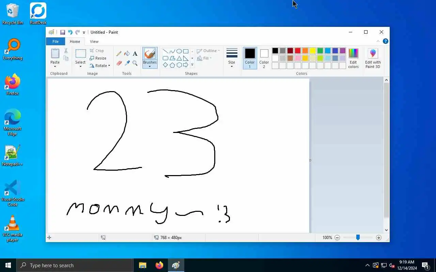Choose the Pentagon shape
This screenshot has height=272, width=436.
pos(172,65)
